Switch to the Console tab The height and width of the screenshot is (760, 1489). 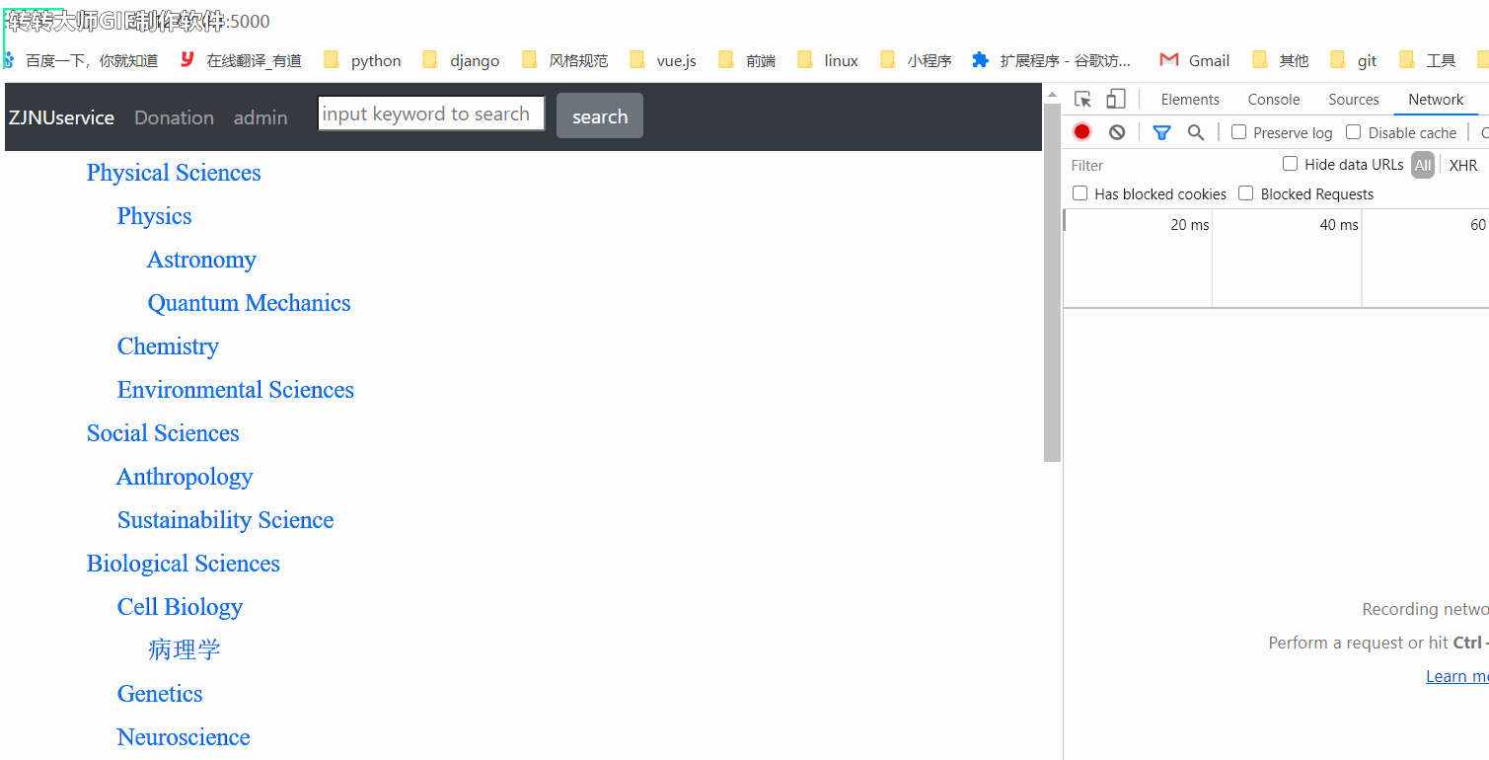[1273, 100]
